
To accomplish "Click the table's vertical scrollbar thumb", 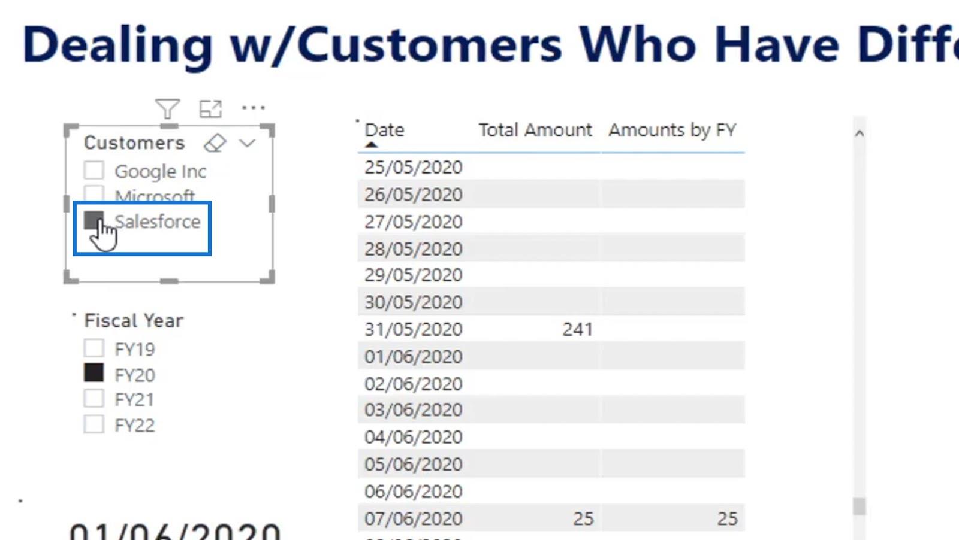I will tap(859, 506).
